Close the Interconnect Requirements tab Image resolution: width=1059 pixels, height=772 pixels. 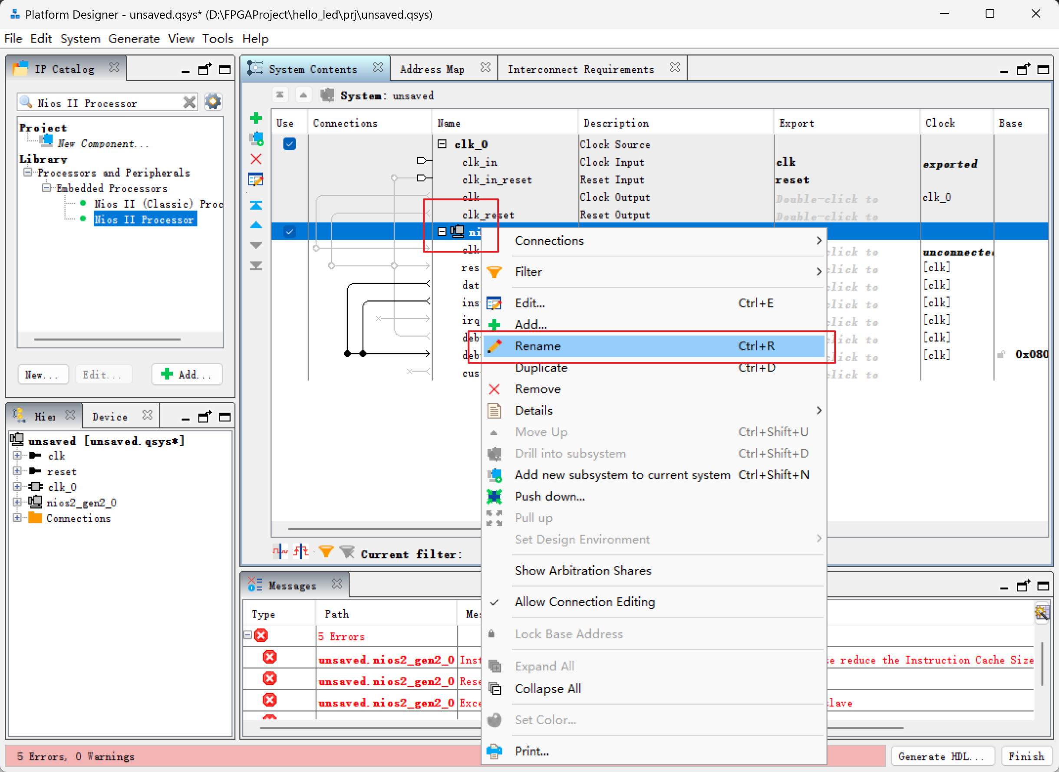pos(675,68)
